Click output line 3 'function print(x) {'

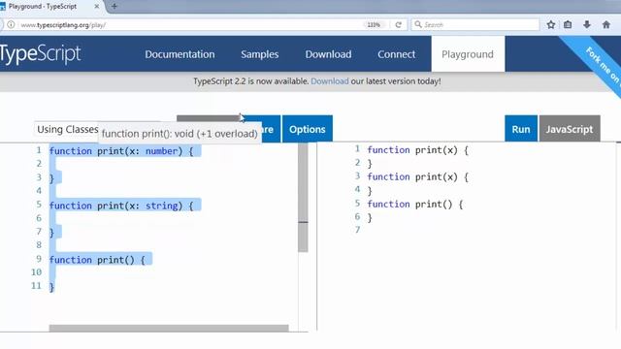tap(418, 176)
